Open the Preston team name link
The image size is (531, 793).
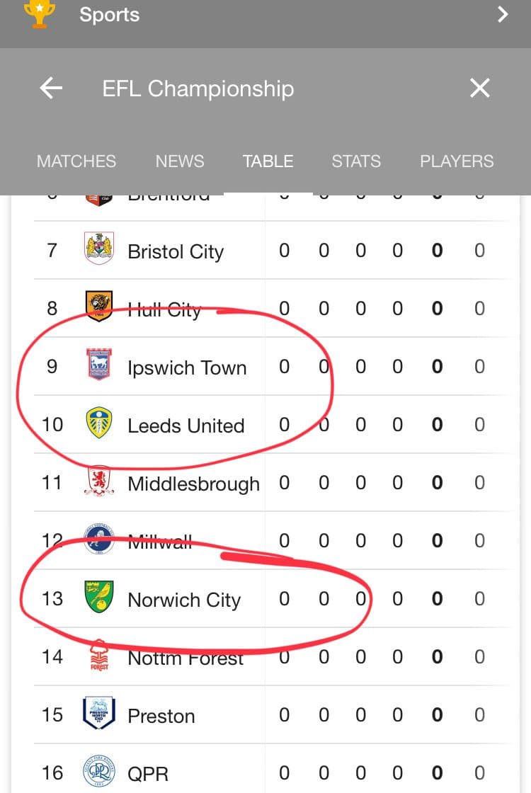coord(161,716)
